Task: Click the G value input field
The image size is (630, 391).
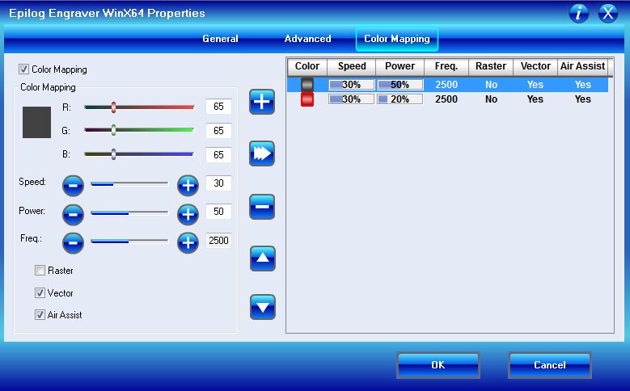Action: (x=218, y=130)
